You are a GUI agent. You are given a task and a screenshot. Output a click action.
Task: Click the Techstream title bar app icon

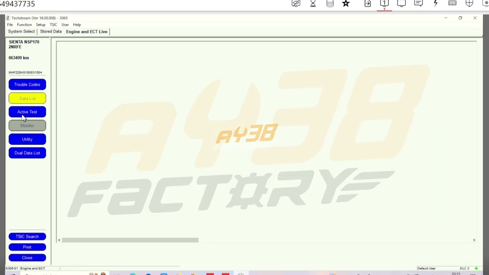(x=8, y=18)
